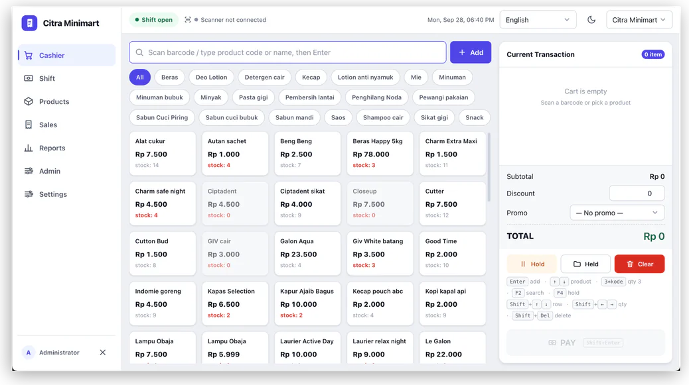Focus the barcode search field
The height and width of the screenshot is (385, 689).
(x=288, y=52)
